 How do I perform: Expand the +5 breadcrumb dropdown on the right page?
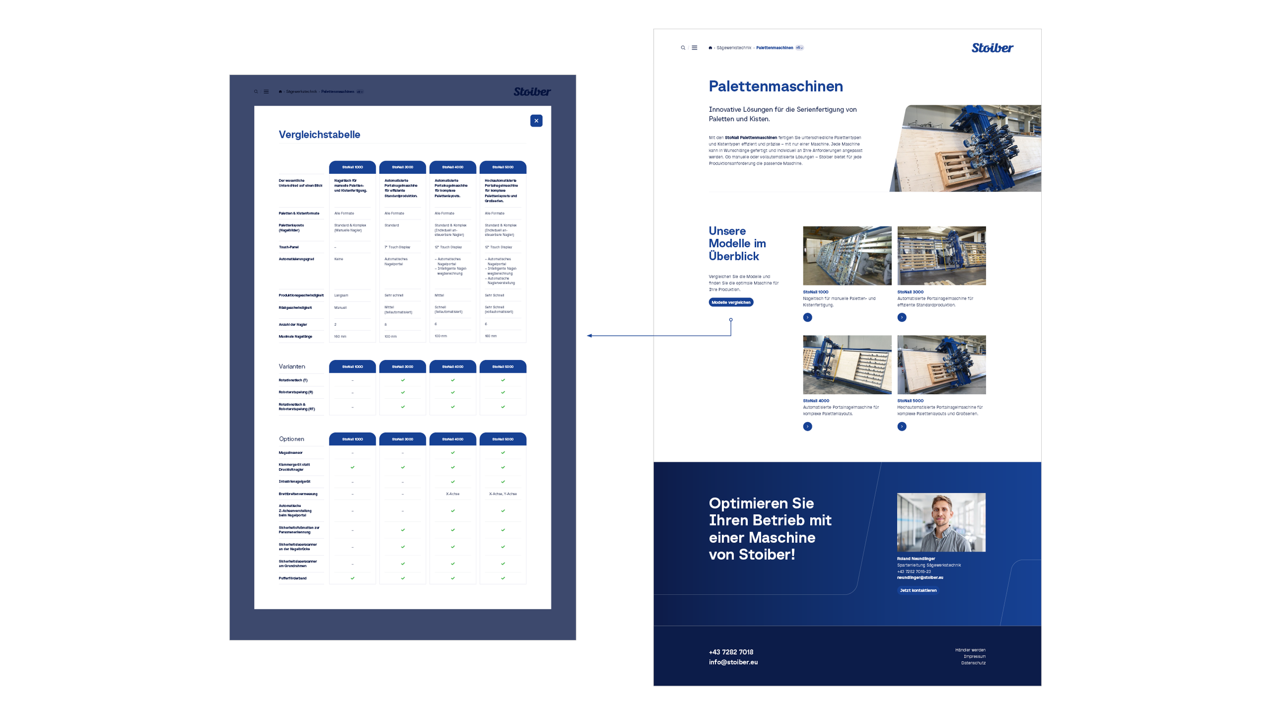(x=800, y=48)
